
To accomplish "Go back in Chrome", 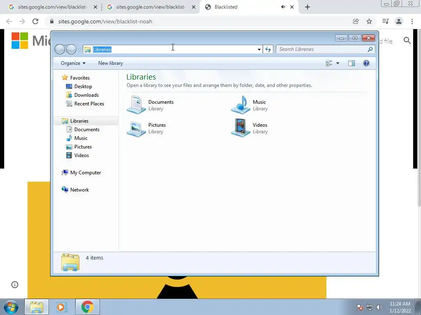I will pyautogui.click(x=9, y=21).
